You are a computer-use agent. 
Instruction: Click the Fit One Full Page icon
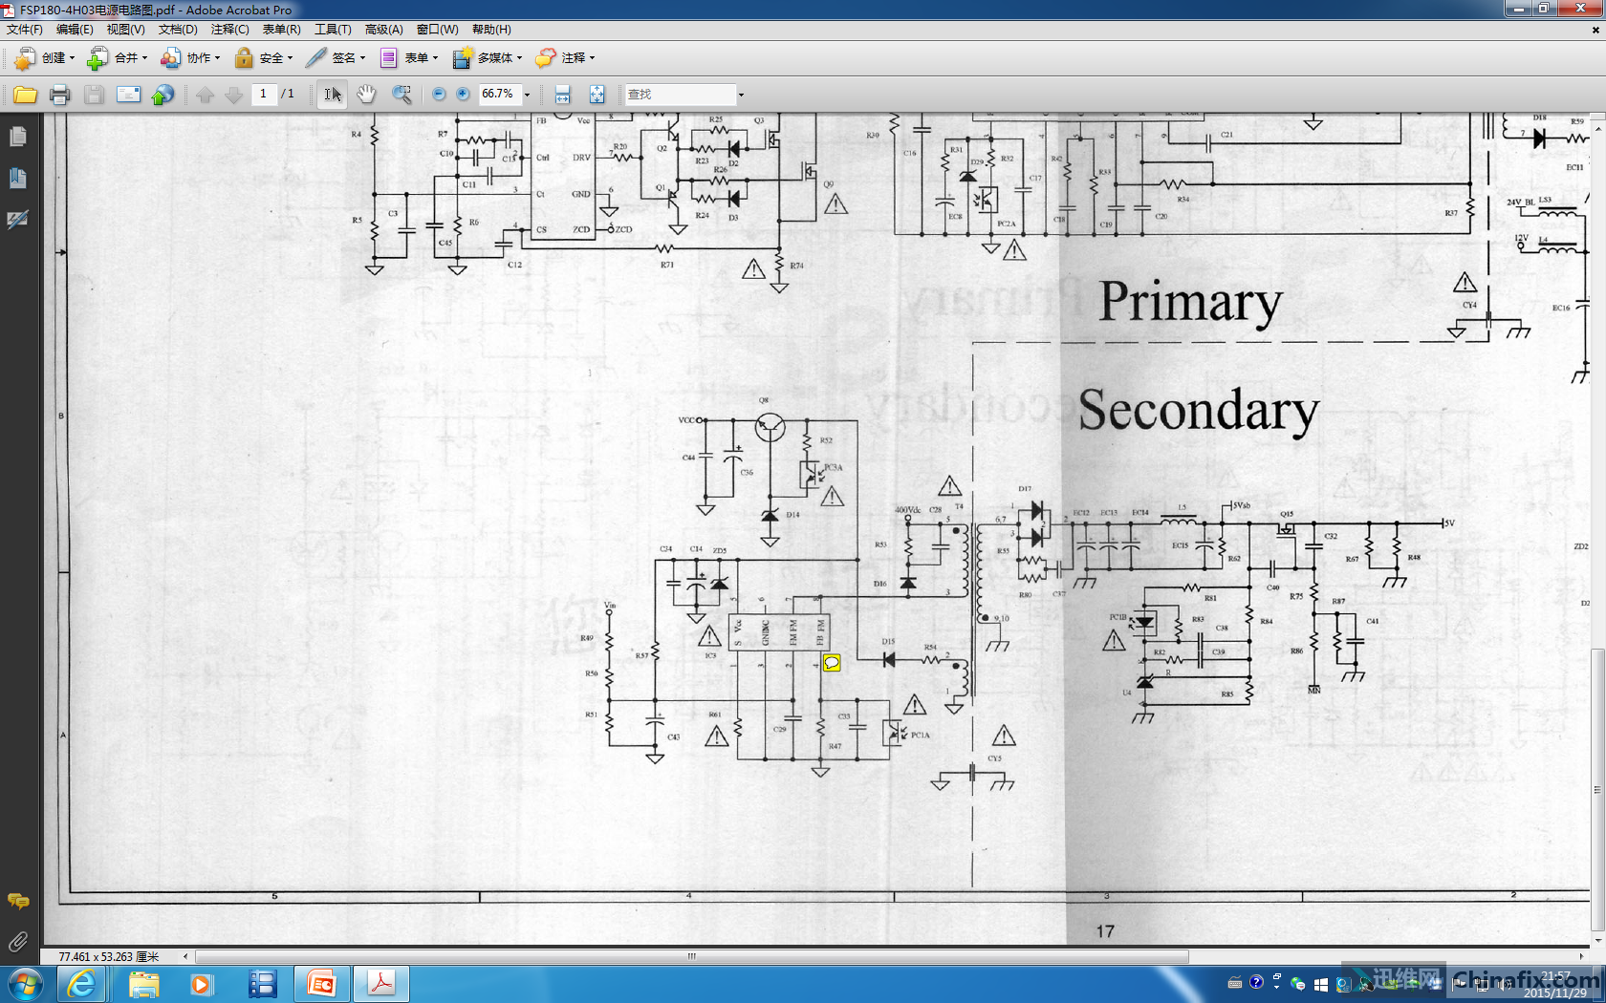(x=597, y=95)
